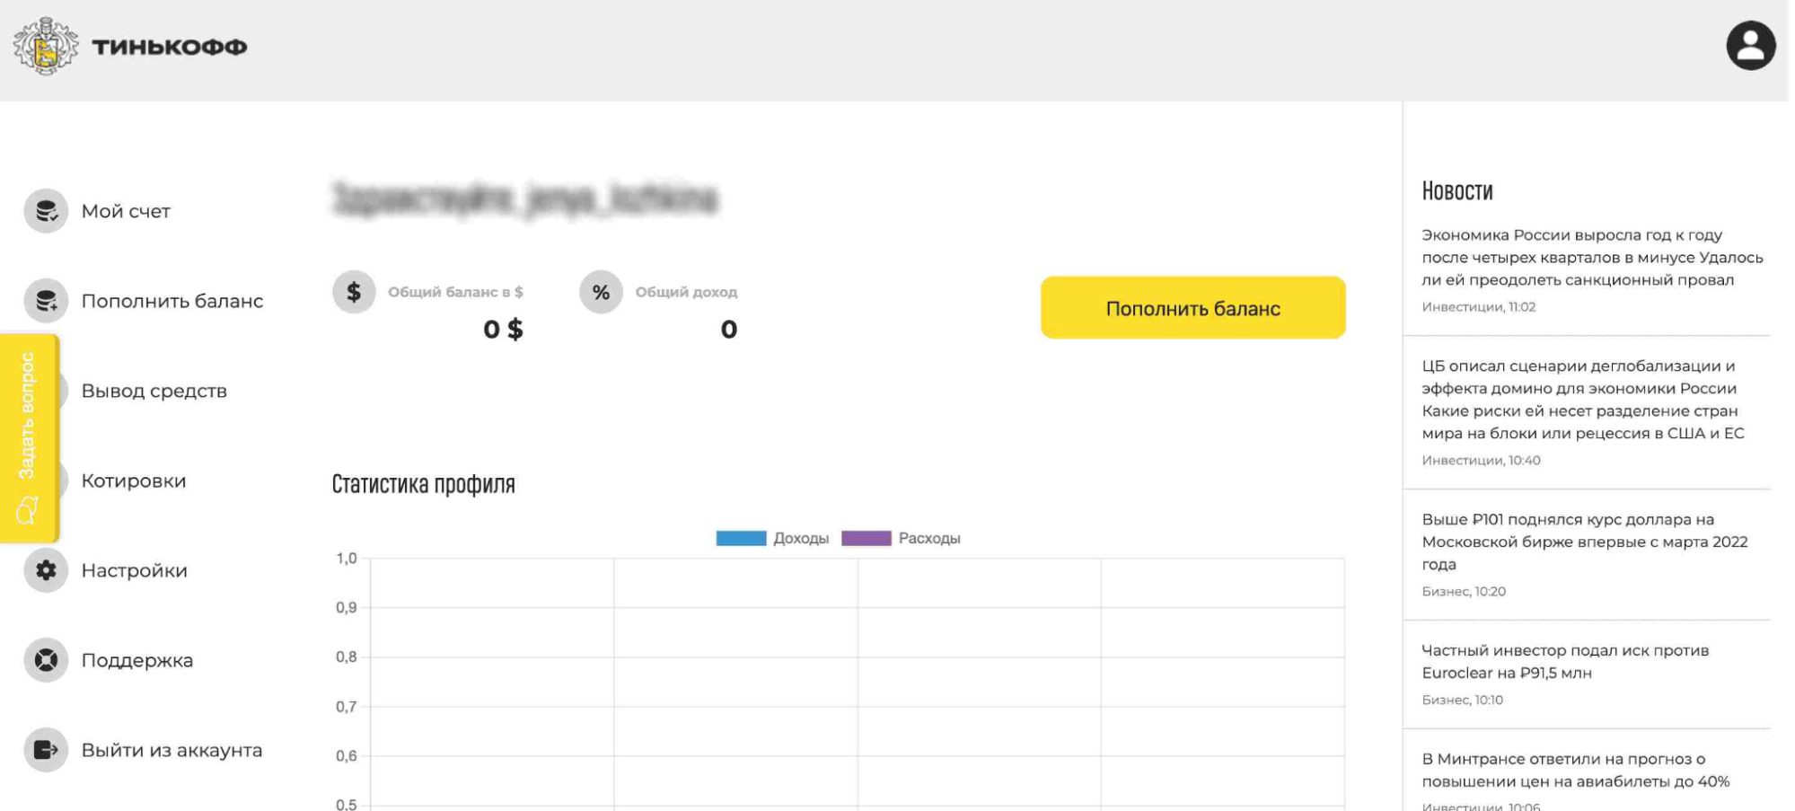1795x811 pixels.
Task: Open the Задать вопрос side tab
Action: point(29,438)
